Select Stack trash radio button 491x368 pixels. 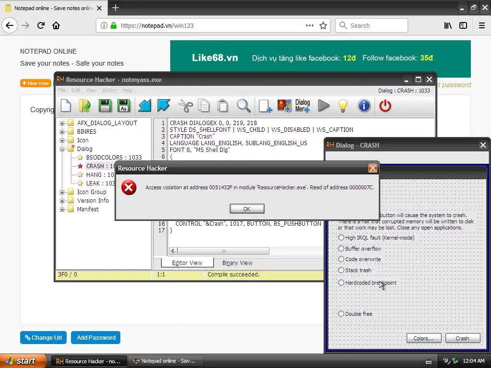(x=341, y=270)
